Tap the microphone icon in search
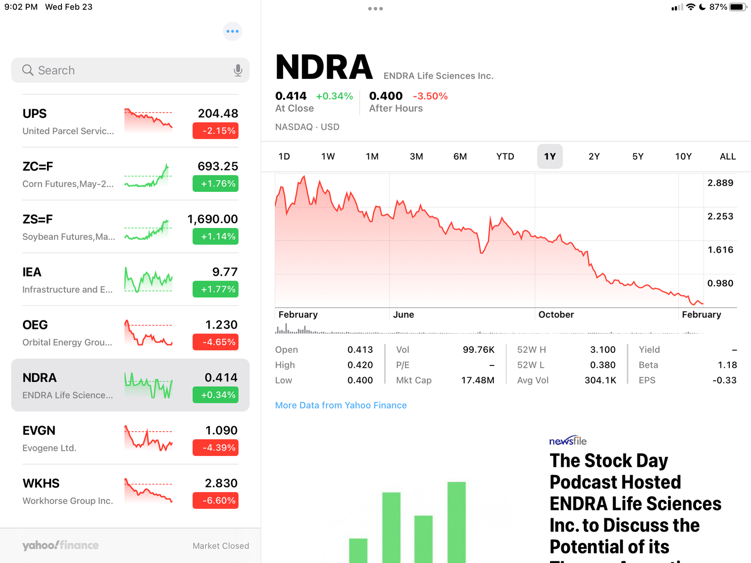Image resolution: width=751 pixels, height=563 pixels. click(x=238, y=70)
